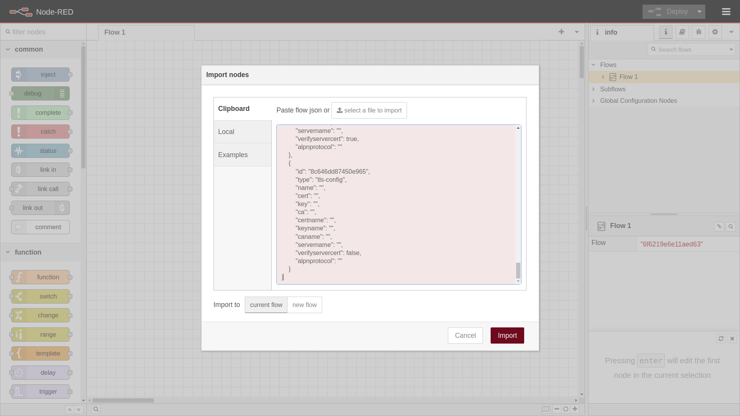This screenshot has height=416, width=740.
Task: Click the filter nodes search field
Action: click(43, 32)
